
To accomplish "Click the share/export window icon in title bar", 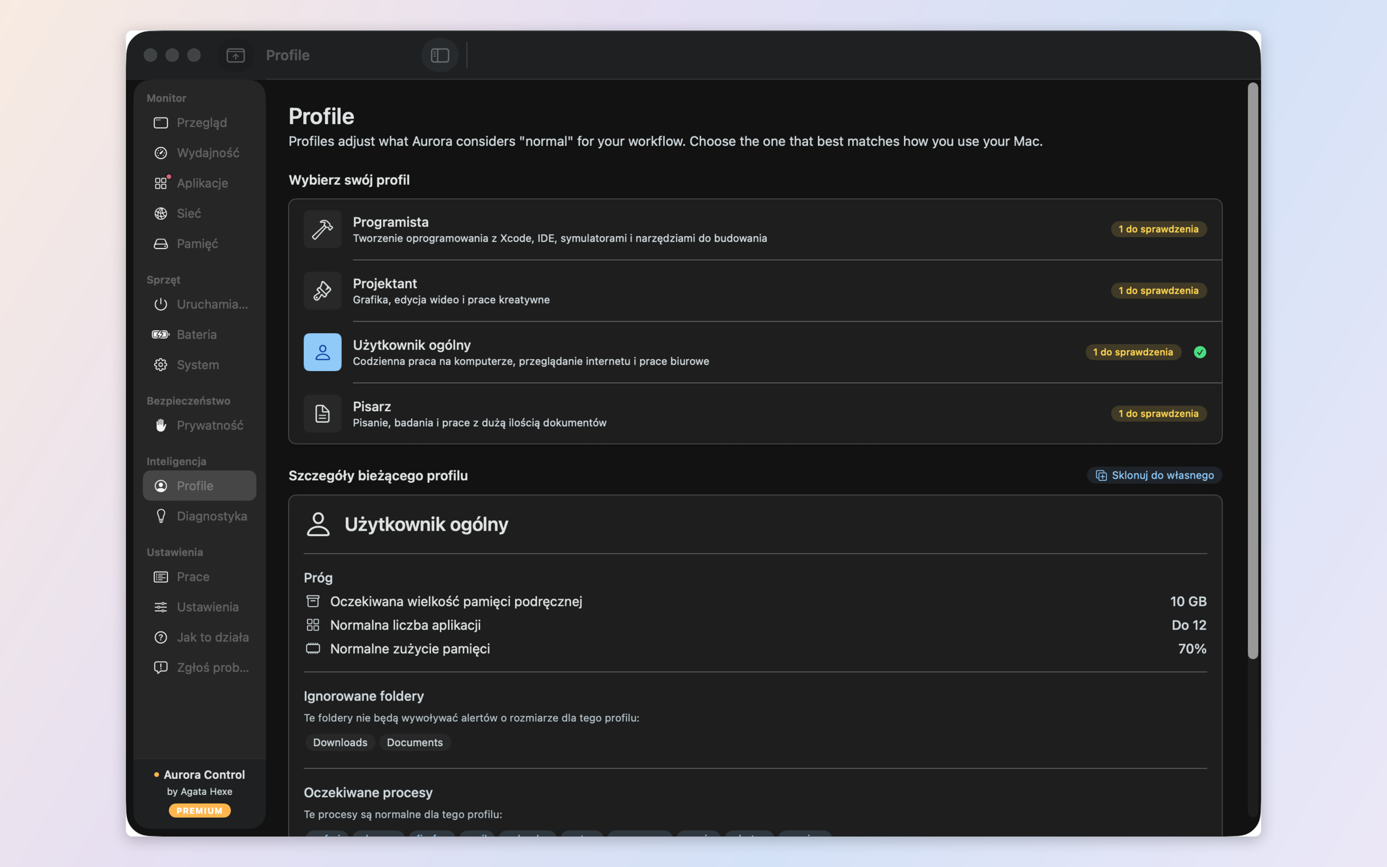I will [x=236, y=55].
